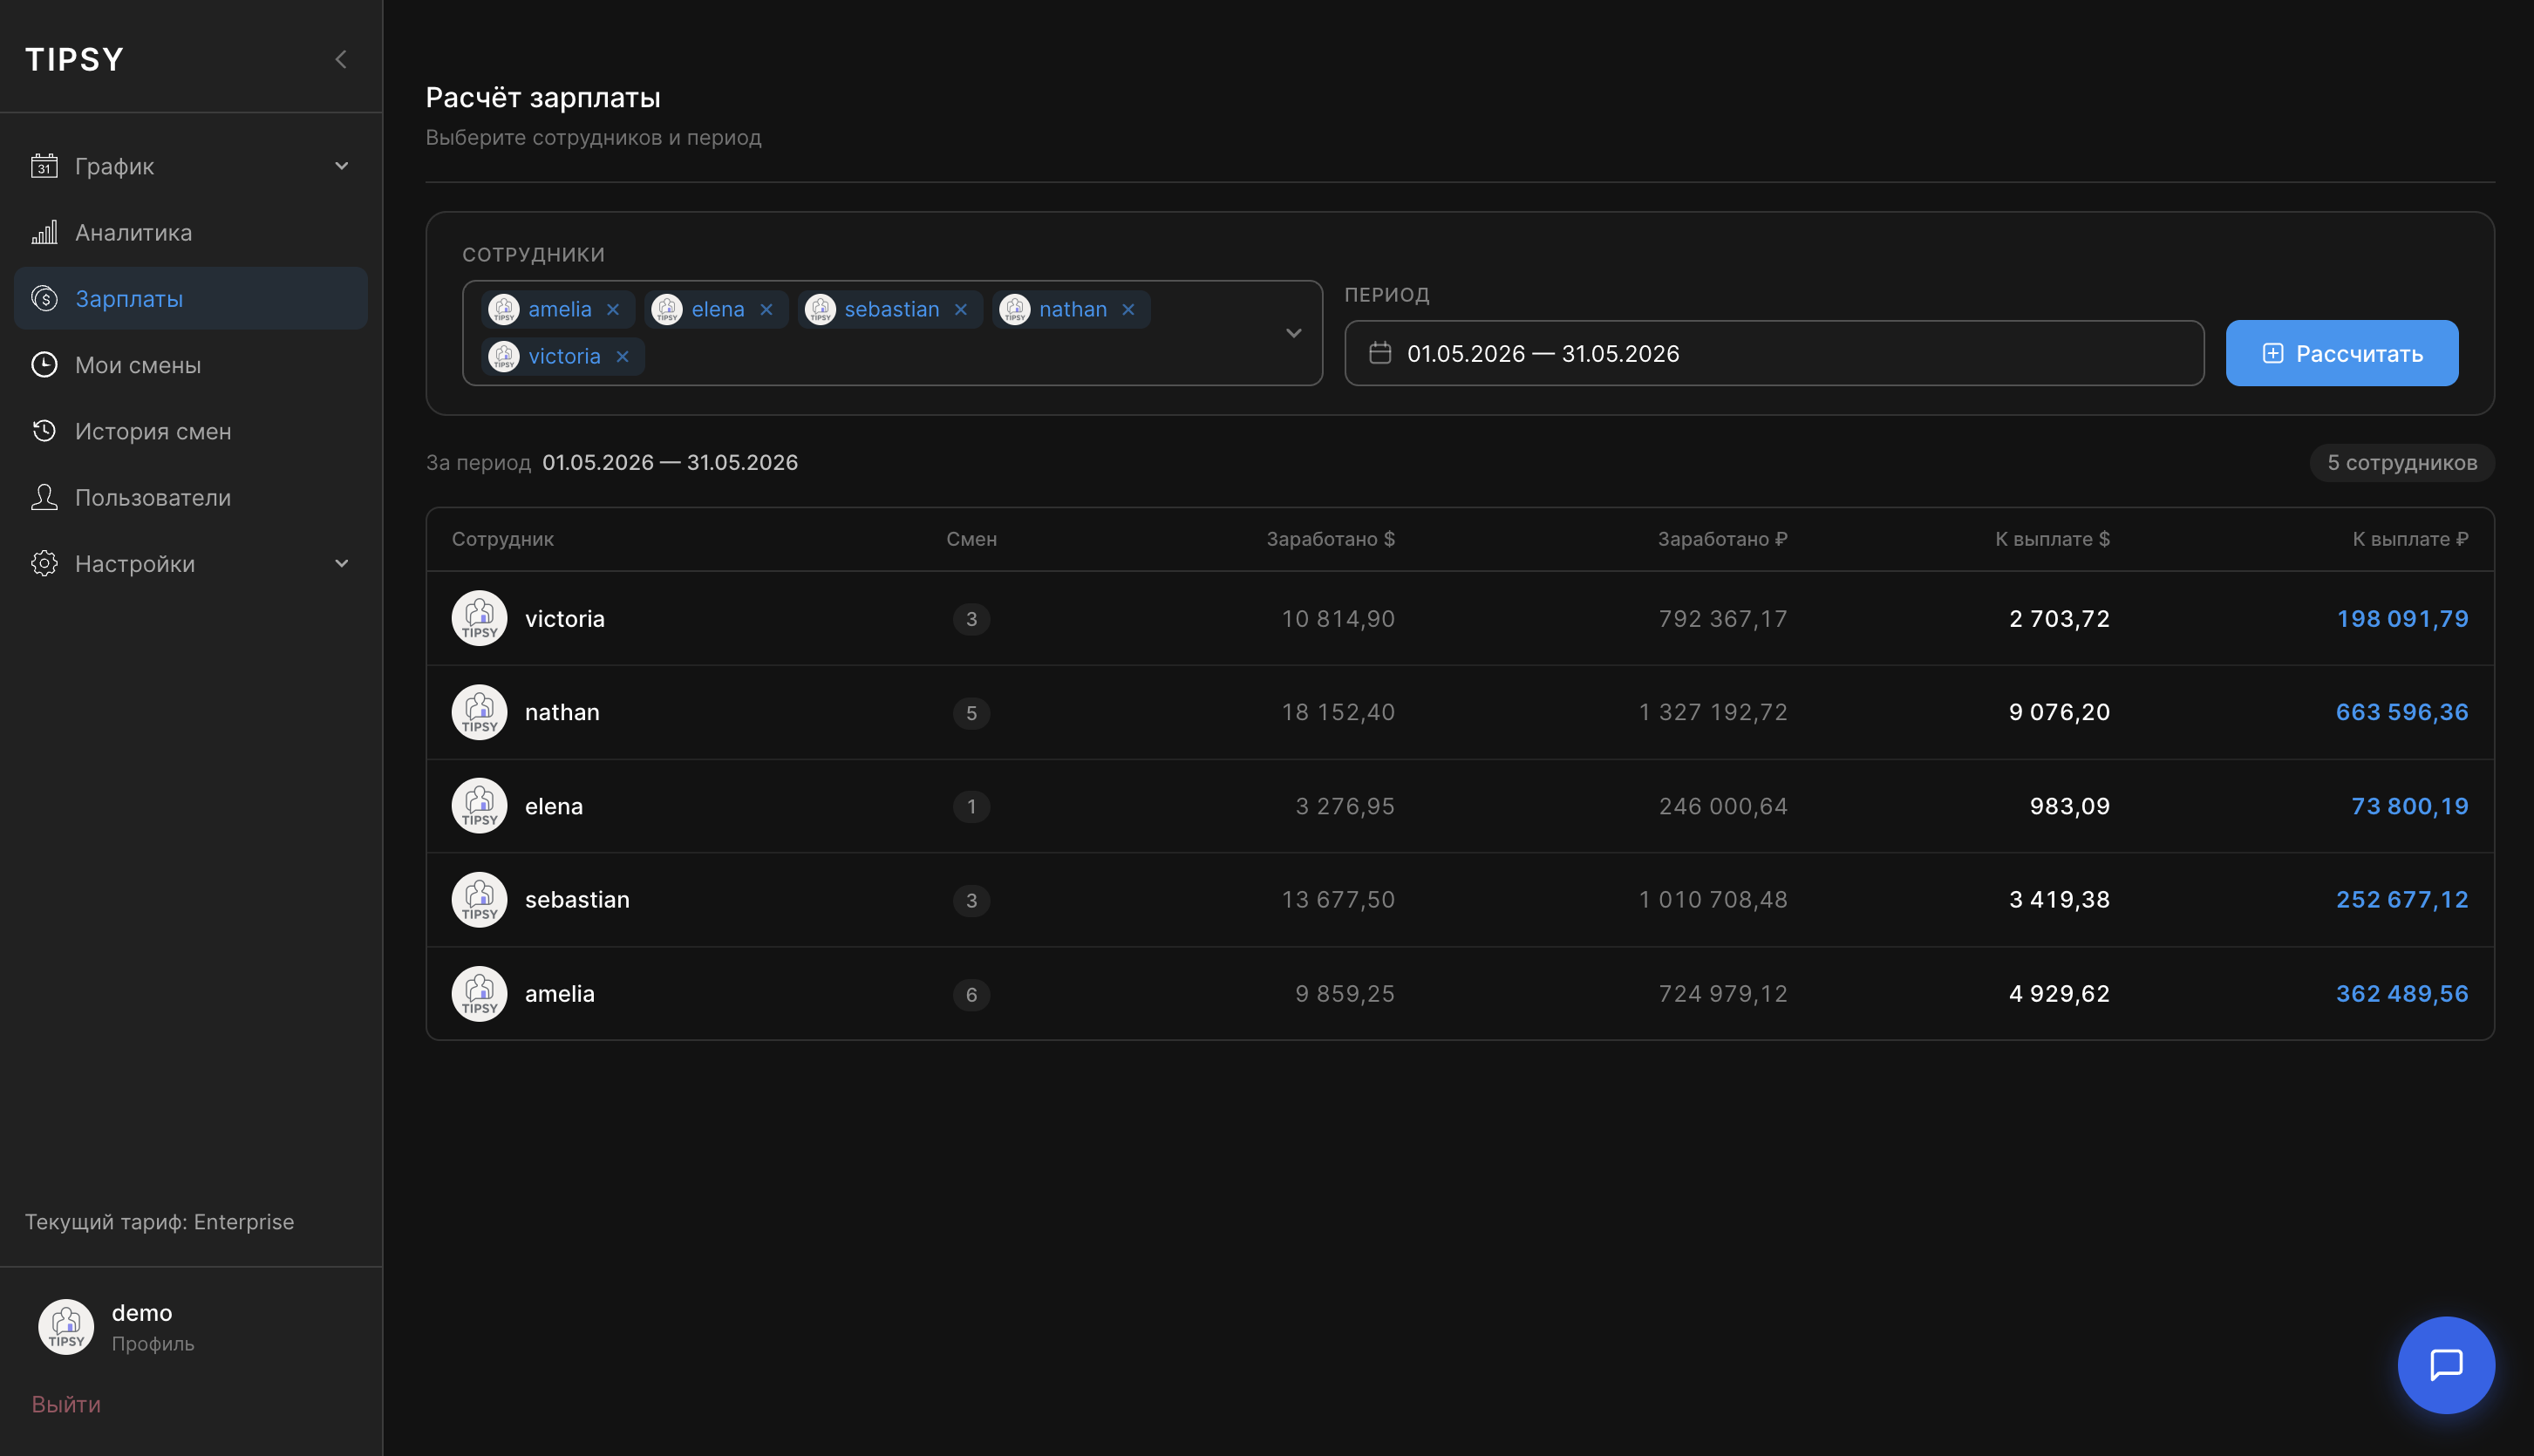Open Пользователи page
This screenshot has width=2534, height=1456.
pyautogui.click(x=191, y=497)
